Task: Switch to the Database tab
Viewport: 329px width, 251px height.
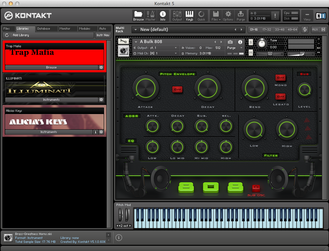Action: [46, 28]
